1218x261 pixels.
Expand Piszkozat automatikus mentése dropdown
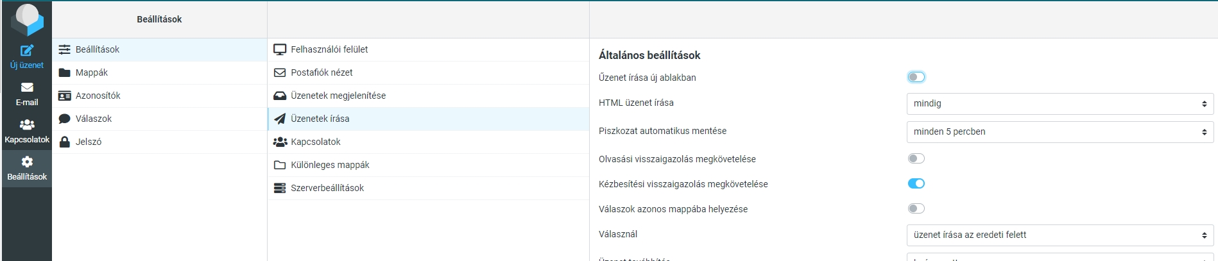pos(1059,131)
